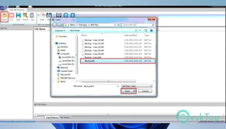Click the Save floppy disk toolbar icon
The height and width of the screenshot is (129, 226).
pos(18,17)
